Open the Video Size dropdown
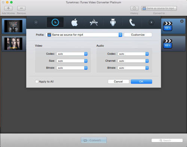 72,61
